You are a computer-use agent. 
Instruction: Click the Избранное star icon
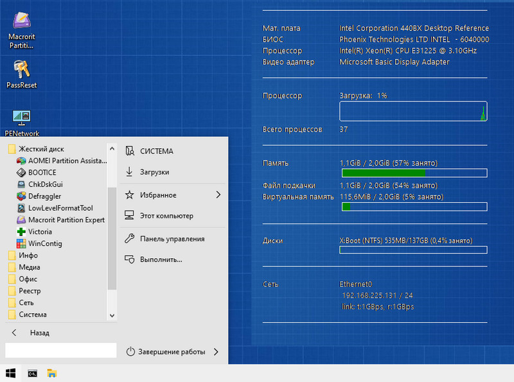tap(130, 195)
